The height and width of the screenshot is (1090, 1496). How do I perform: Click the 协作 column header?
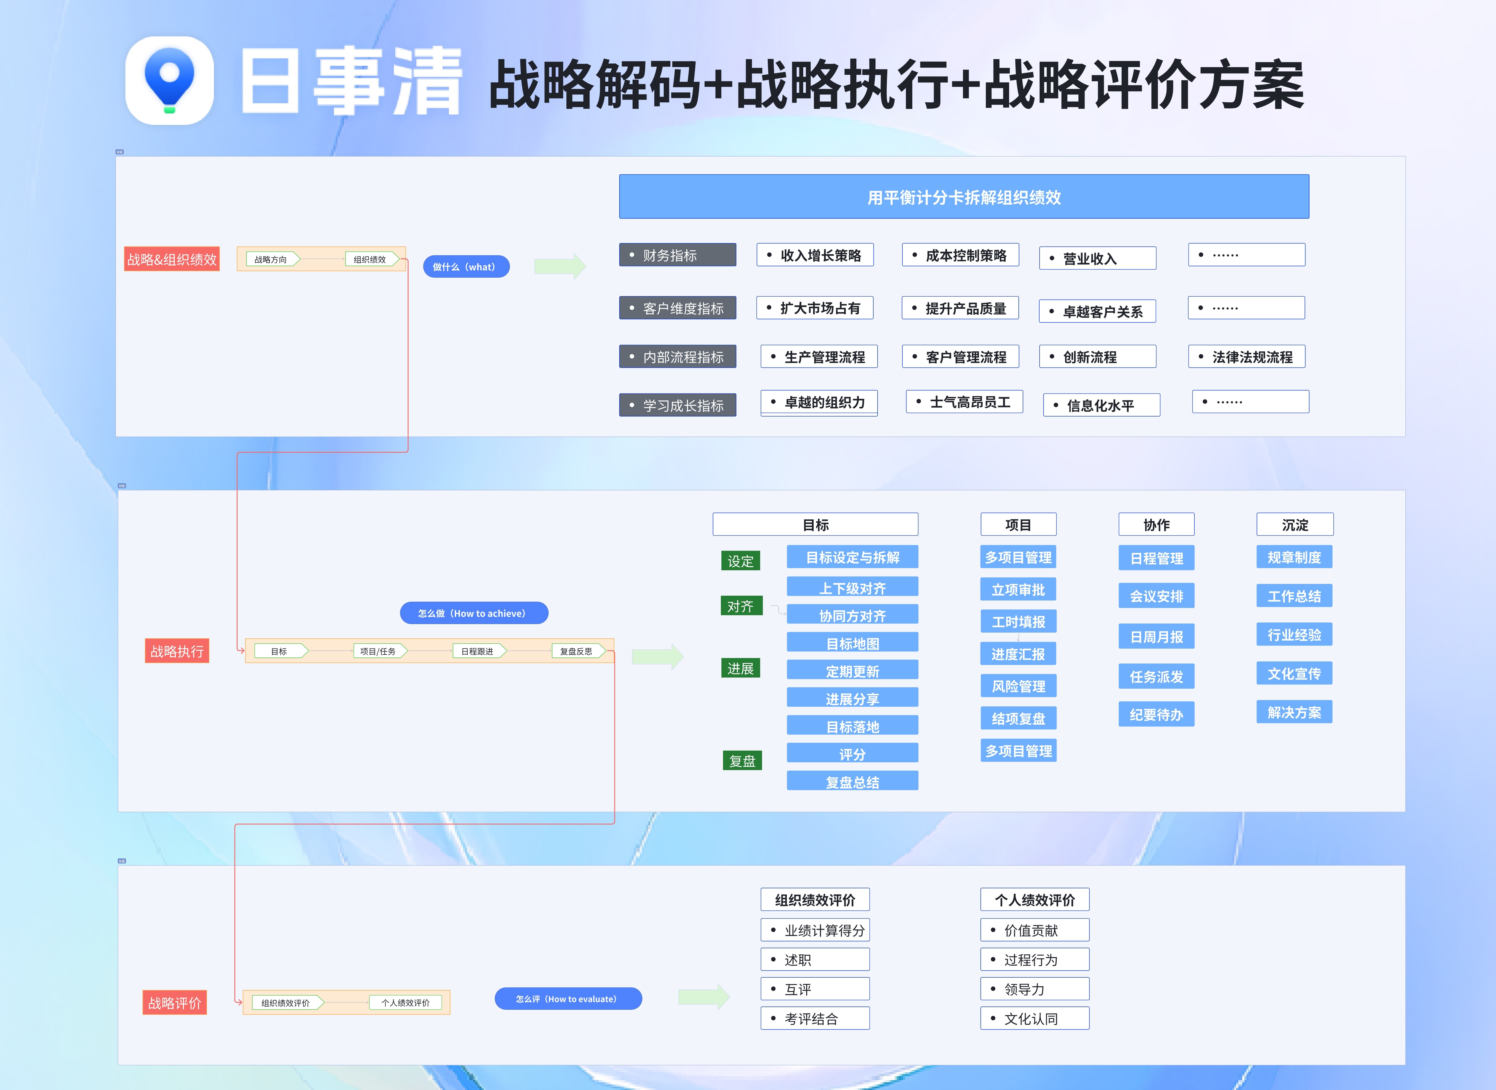[x=1156, y=525]
